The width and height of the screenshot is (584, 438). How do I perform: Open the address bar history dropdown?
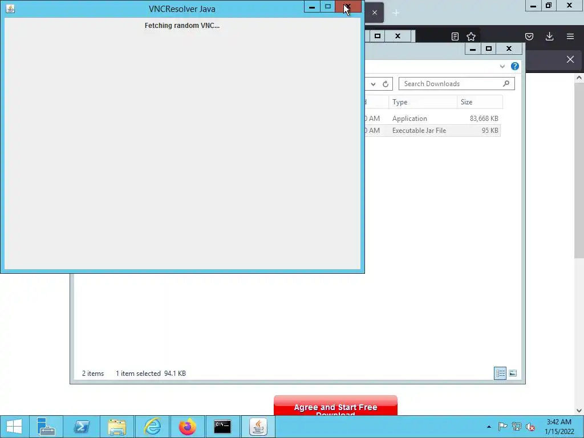pyautogui.click(x=373, y=84)
